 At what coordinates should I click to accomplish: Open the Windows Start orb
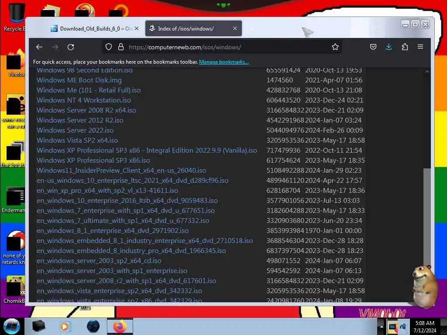tap(11, 326)
